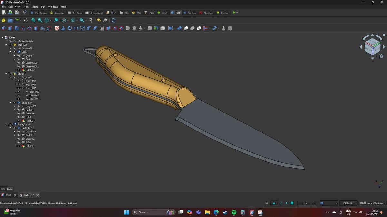The image size is (387, 217).
Task: Click the Fit All zoom icon
Action: click(x=34, y=20)
